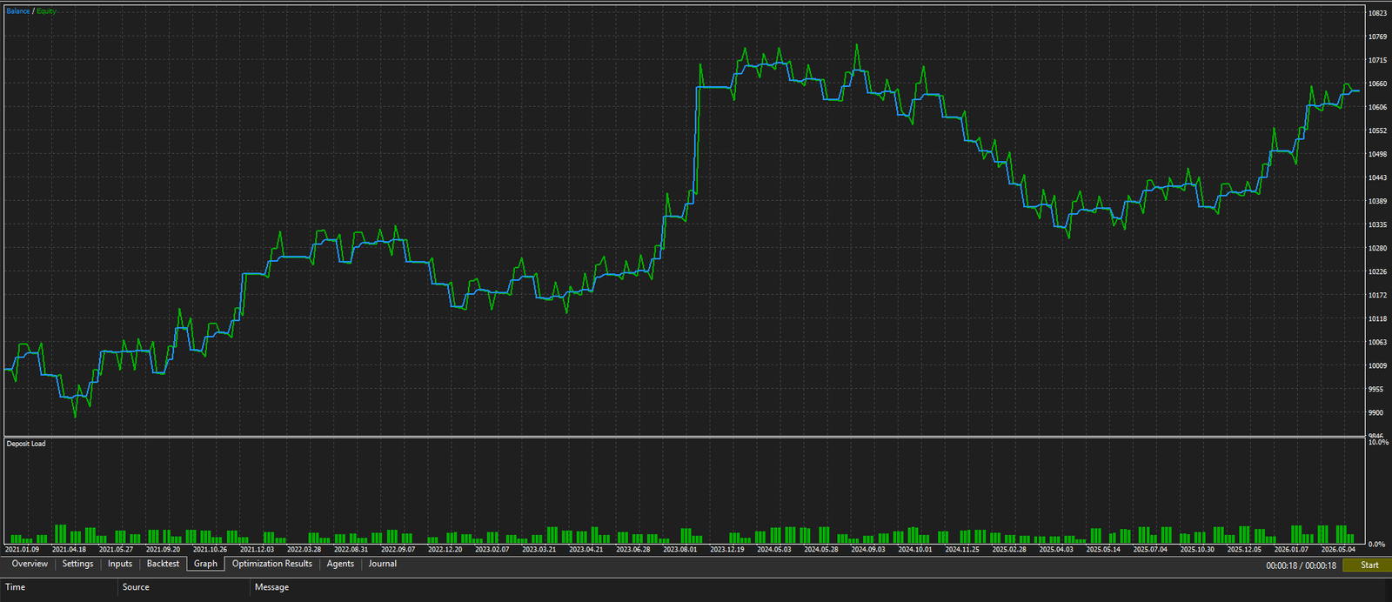Viewport: 1392px width, 602px height.
Task: Click the 2021.04.18 date label
Action: tap(70, 549)
